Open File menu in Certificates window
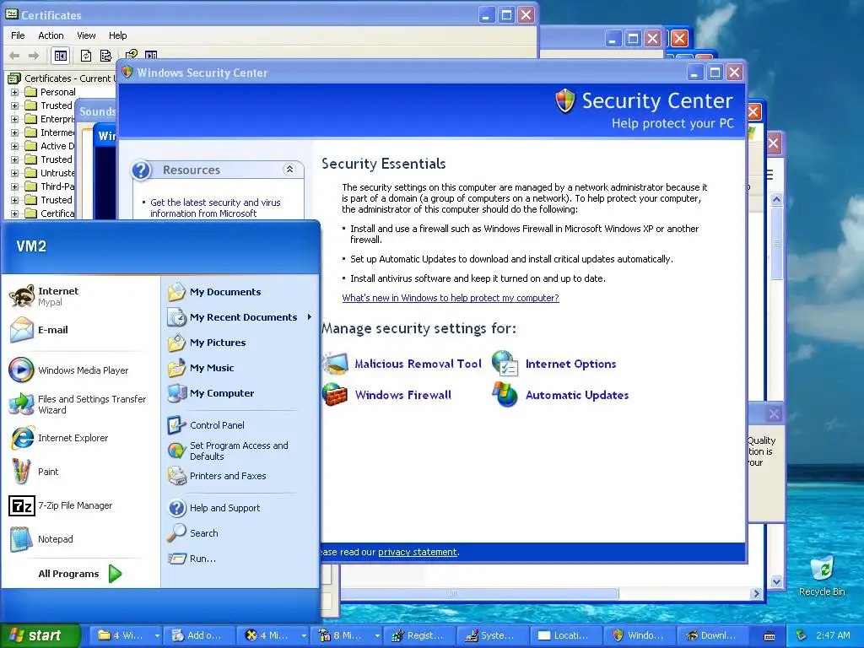This screenshot has width=864, height=648. (x=19, y=35)
